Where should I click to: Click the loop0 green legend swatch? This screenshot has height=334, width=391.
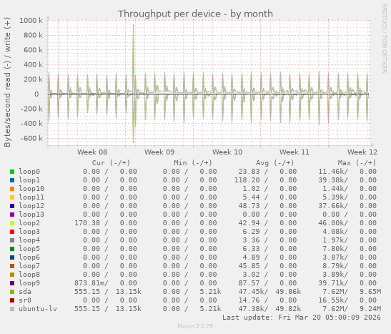click(x=12, y=172)
